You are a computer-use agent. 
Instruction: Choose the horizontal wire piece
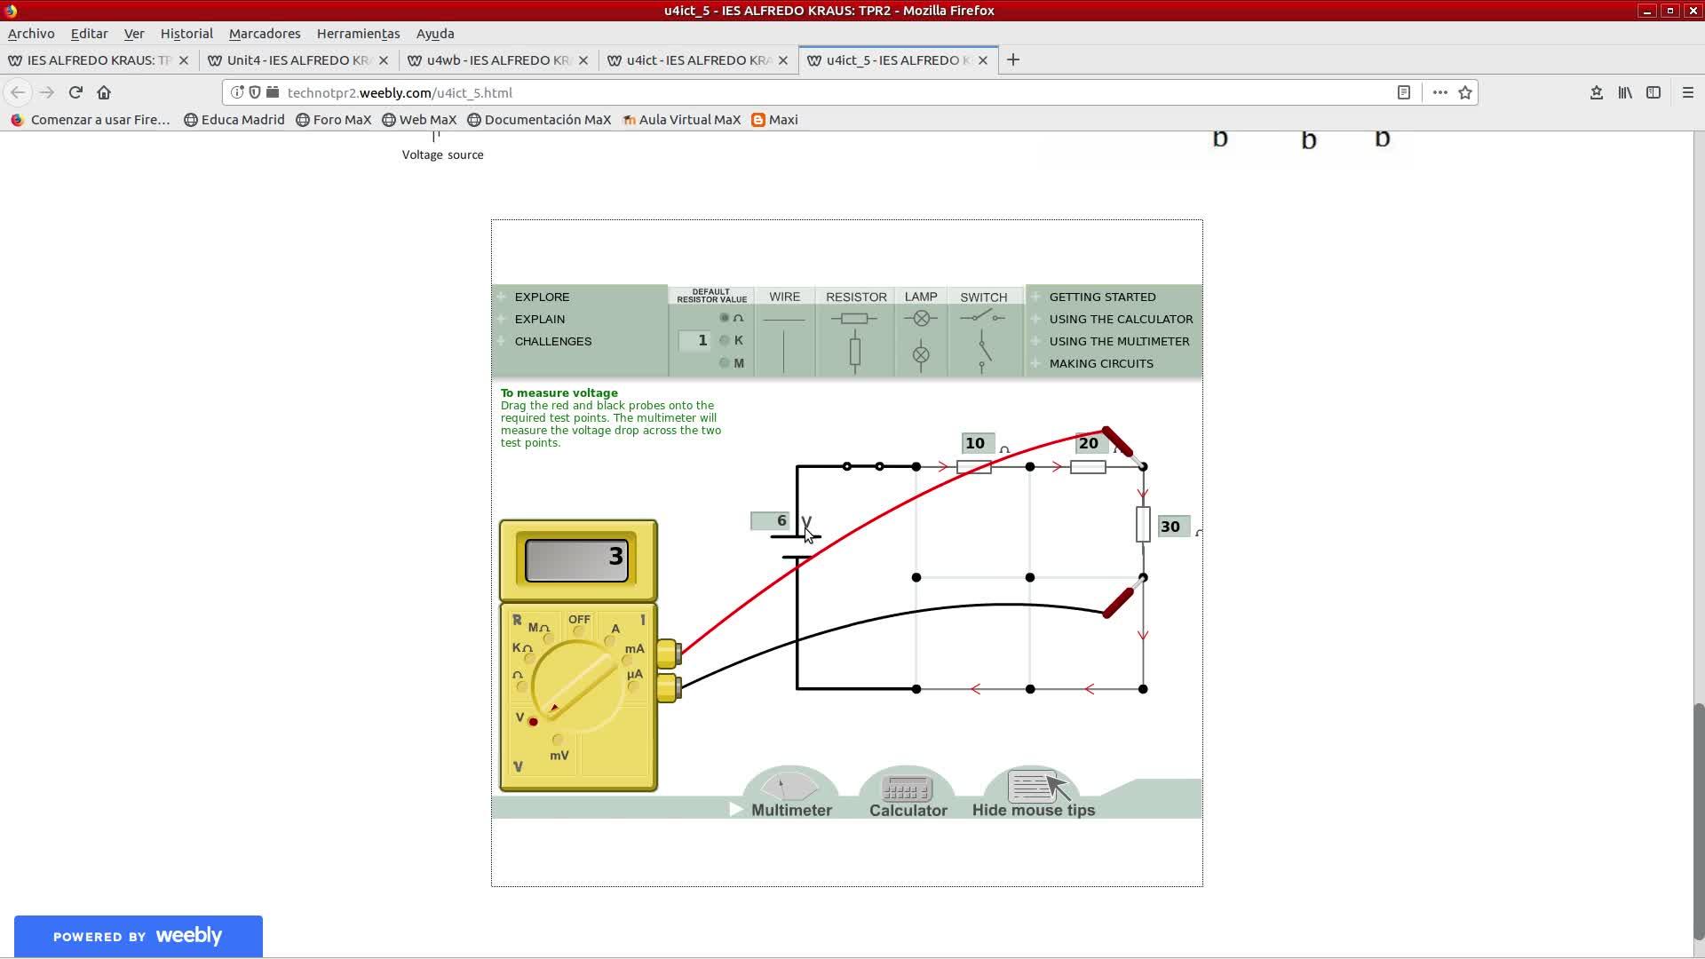click(784, 320)
